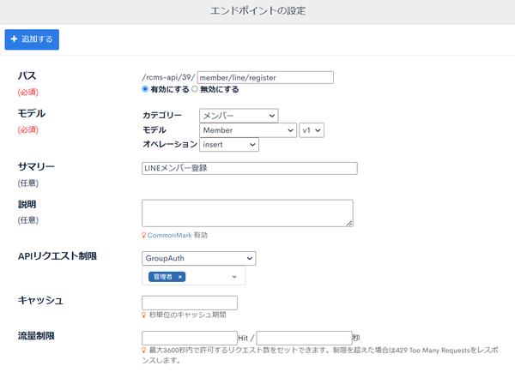Click the lightbulb hint icon beside CommonMark
515x372 pixels.
(x=144, y=235)
